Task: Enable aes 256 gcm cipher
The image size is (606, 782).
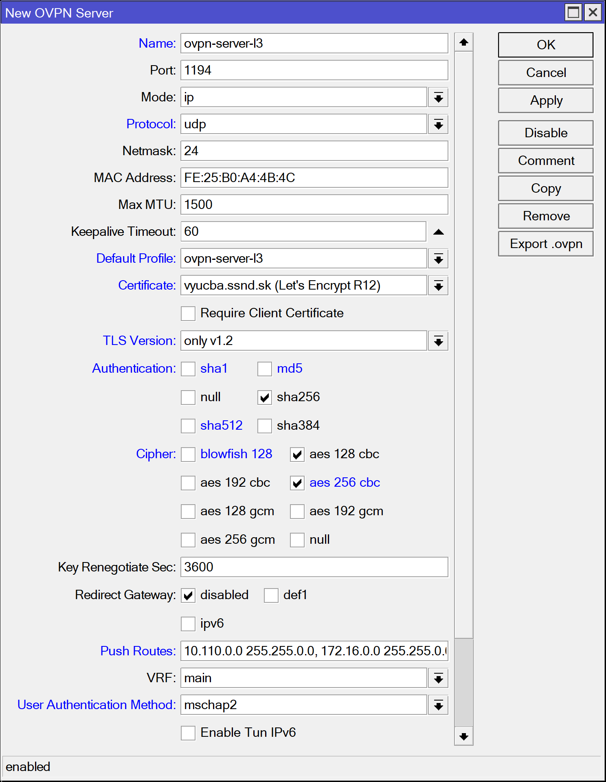Action: pos(188,540)
